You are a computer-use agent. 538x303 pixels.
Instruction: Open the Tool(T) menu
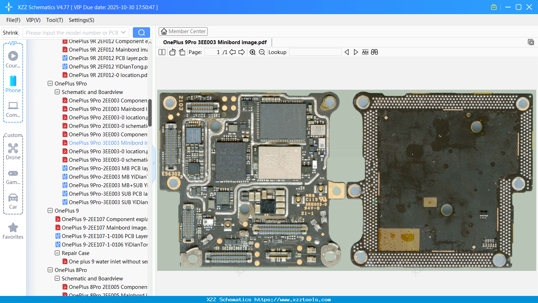(x=54, y=20)
